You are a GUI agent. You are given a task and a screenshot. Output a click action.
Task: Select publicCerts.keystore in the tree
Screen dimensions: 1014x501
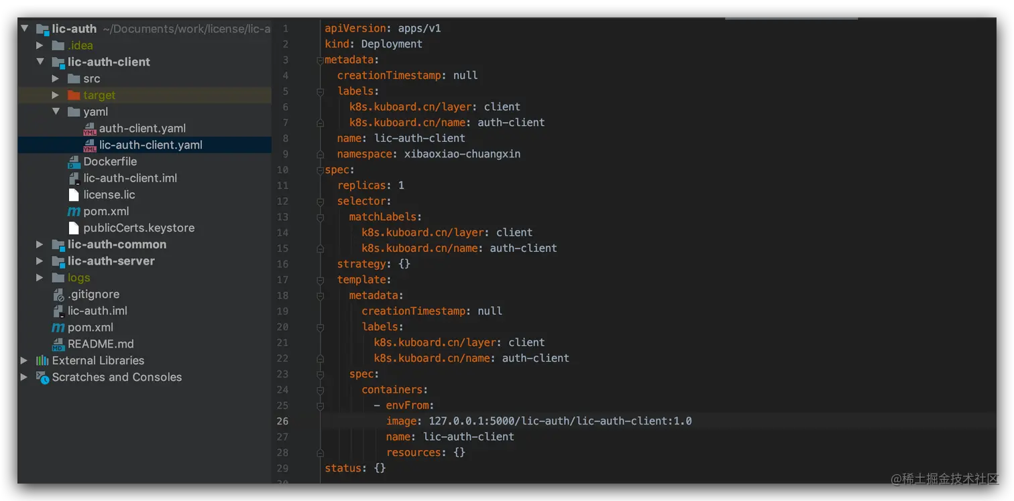[139, 228]
